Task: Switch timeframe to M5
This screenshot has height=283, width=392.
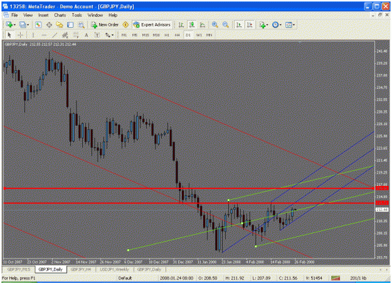Action: click(x=134, y=35)
